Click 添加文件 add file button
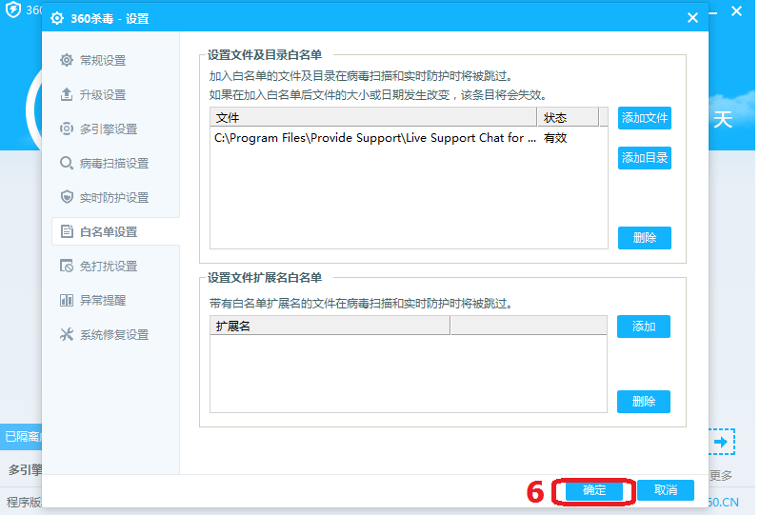 (644, 118)
